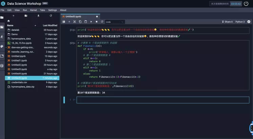Select the Untitled3.ipynb file
Screen dimensions: 253x139
[32, 69]
